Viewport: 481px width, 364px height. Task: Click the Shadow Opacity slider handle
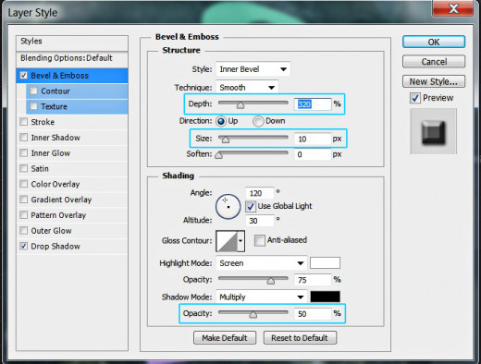click(253, 314)
